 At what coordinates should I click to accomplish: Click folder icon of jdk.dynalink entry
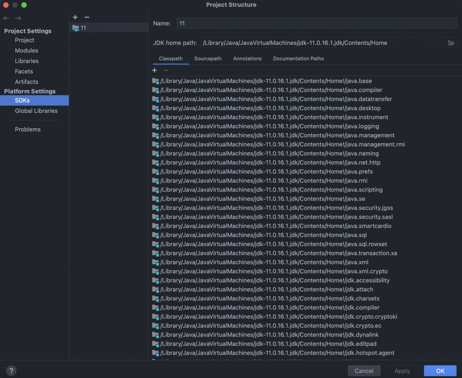pyautogui.click(x=156, y=335)
